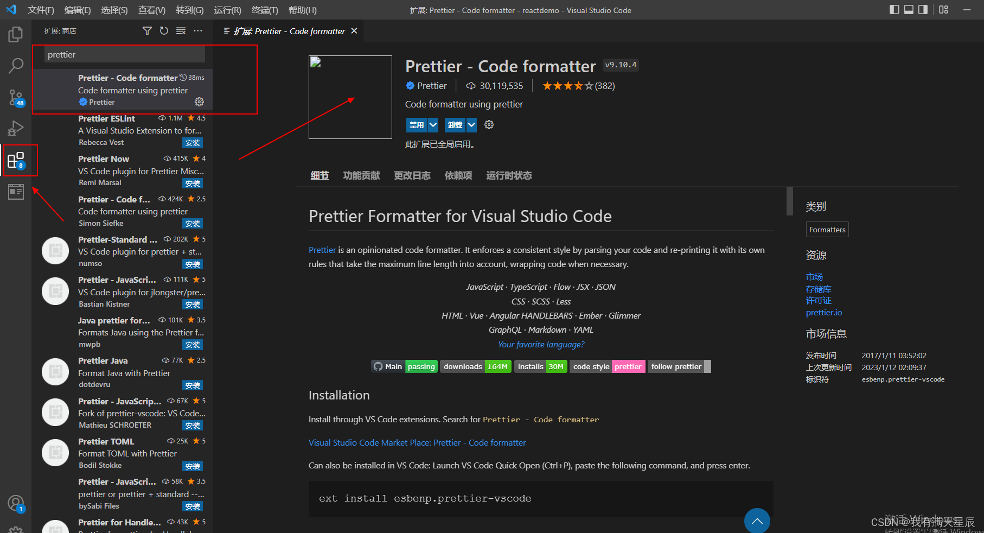
Task: Click the blue disable (禁用) button
Action: (x=417, y=125)
